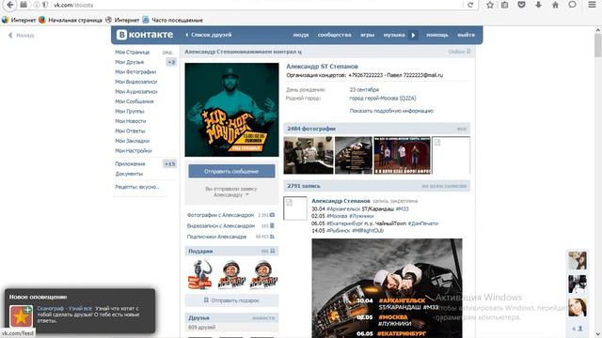
Task: Open Мои Группы in the sidebar
Action: pyautogui.click(x=130, y=112)
